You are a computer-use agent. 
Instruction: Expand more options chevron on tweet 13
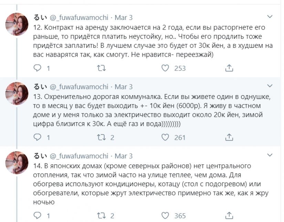271,86
